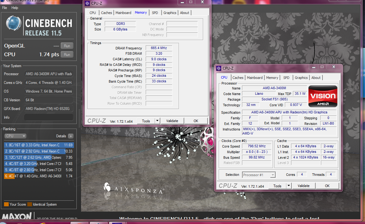The height and width of the screenshot is (224, 365).
Task: Open the Cinebench Help menu
Action: pyautogui.click(x=15, y=8)
